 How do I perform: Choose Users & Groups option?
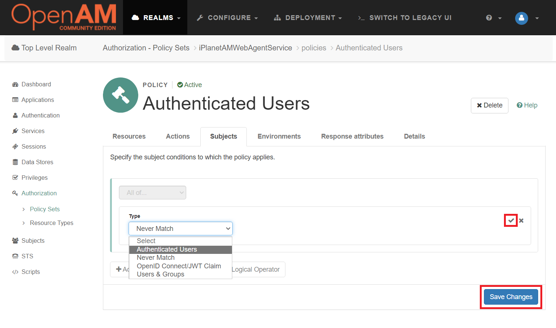[181, 274]
